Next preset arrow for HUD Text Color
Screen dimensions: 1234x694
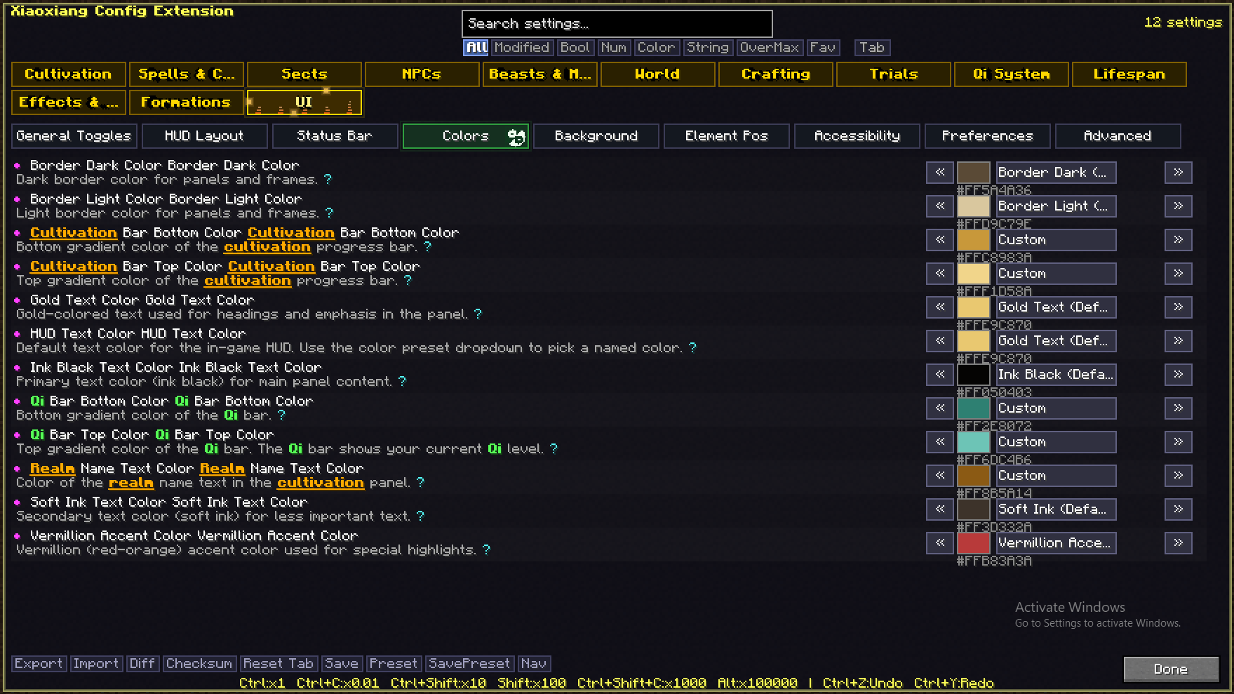1179,341
